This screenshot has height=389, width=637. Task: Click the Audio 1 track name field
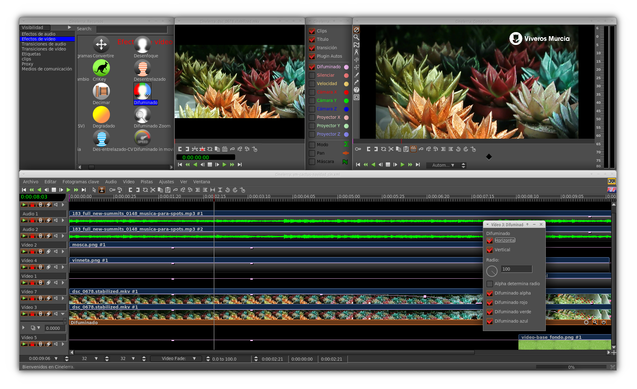43,214
